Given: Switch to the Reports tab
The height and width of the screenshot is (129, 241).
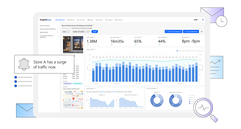Looking at the screenshot, I should tap(71, 20).
